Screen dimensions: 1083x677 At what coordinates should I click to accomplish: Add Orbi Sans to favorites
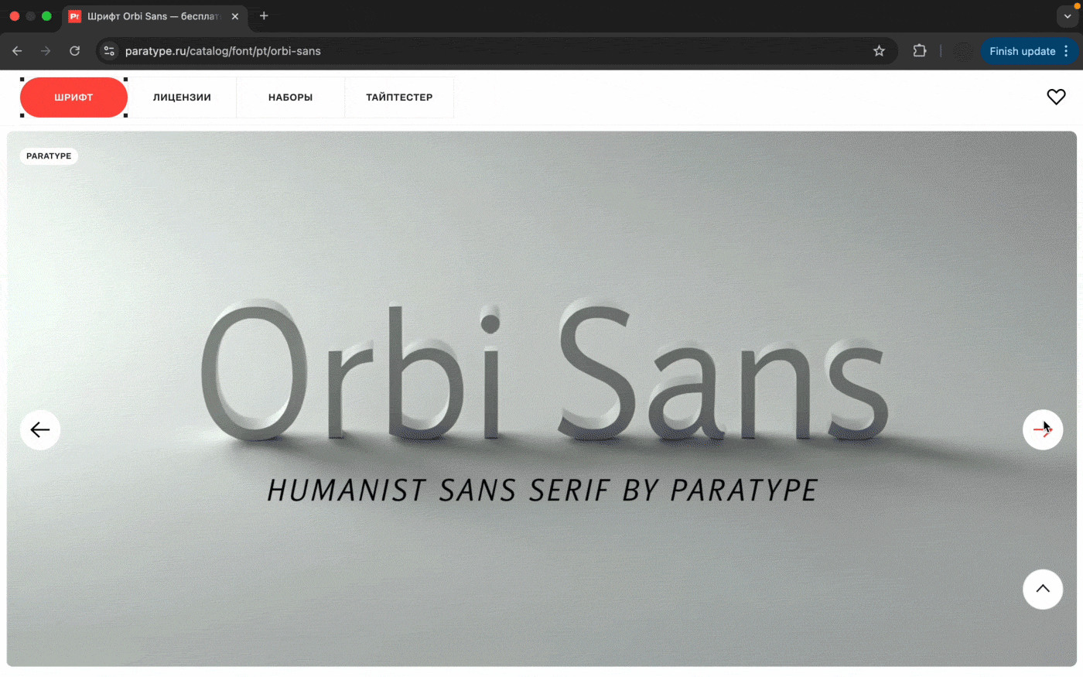click(1056, 97)
